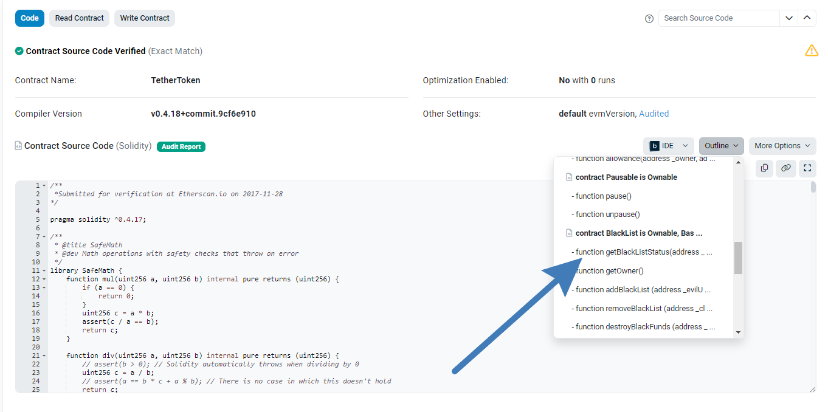Copy source code with the copy icon
This screenshot has height=412, width=828.
764,168
